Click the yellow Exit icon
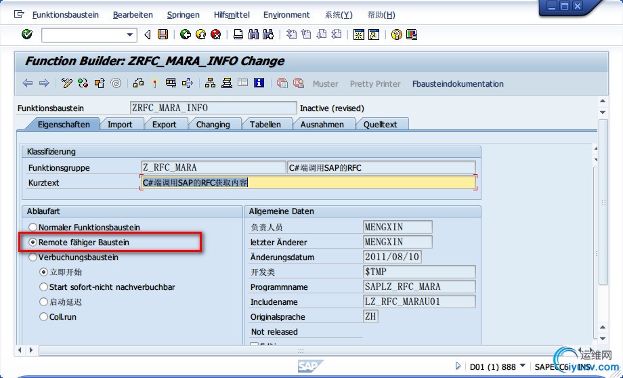 tap(200, 35)
